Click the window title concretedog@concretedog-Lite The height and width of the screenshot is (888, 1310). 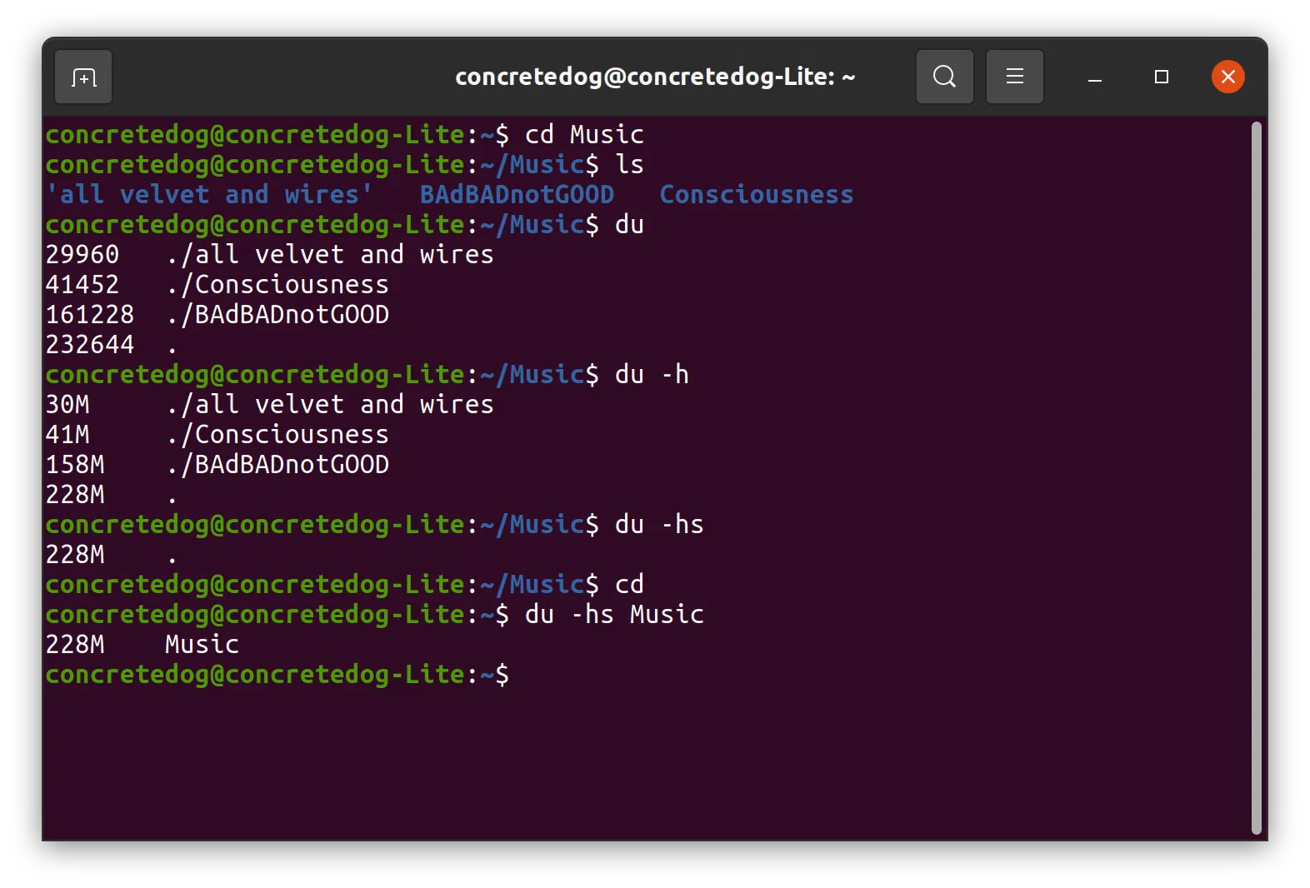(x=655, y=77)
